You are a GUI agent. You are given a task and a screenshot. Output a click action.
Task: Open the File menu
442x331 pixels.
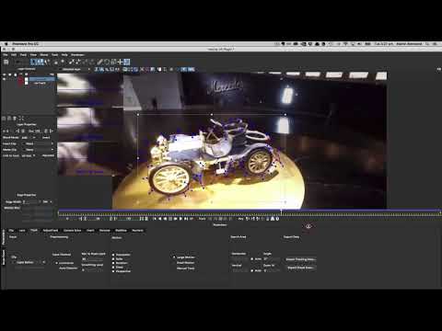click(6, 55)
